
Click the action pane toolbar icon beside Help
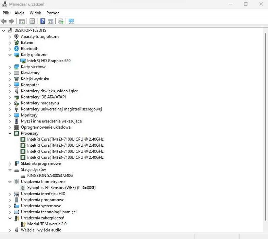(x=50, y=21)
